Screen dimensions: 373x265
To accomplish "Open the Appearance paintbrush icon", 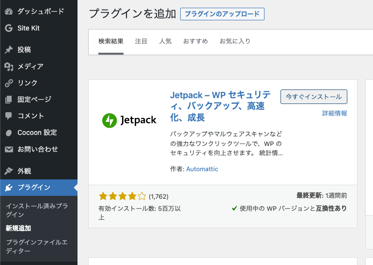I will pyautogui.click(x=9, y=171).
